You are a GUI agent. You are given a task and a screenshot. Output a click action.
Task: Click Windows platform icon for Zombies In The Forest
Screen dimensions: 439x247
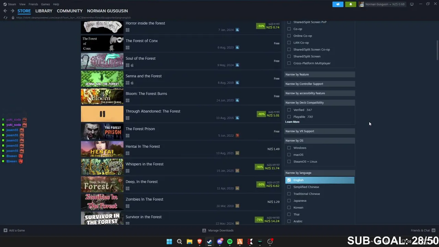(128, 206)
